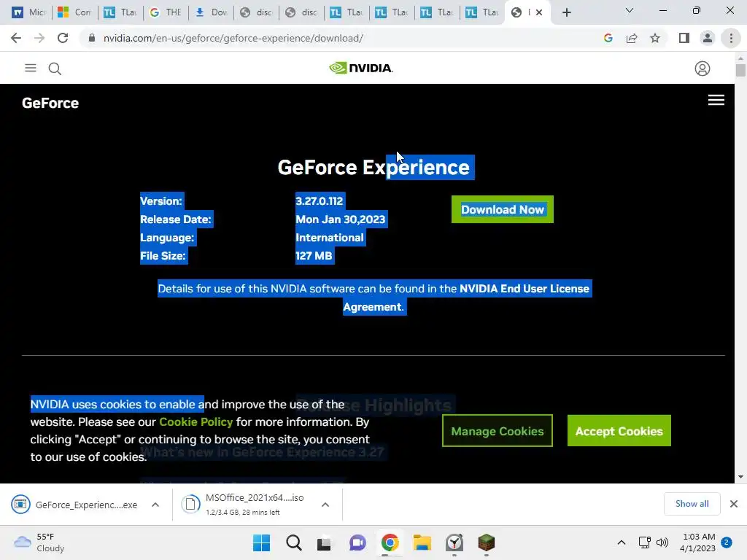
Task: Click the volume speaker tray icon
Action: tap(662, 542)
